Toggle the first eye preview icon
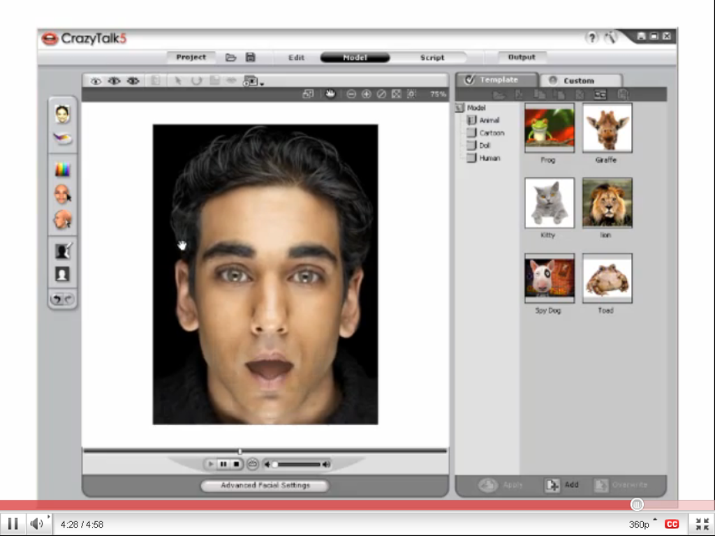This screenshot has width=715, height=536. point(96,81)
